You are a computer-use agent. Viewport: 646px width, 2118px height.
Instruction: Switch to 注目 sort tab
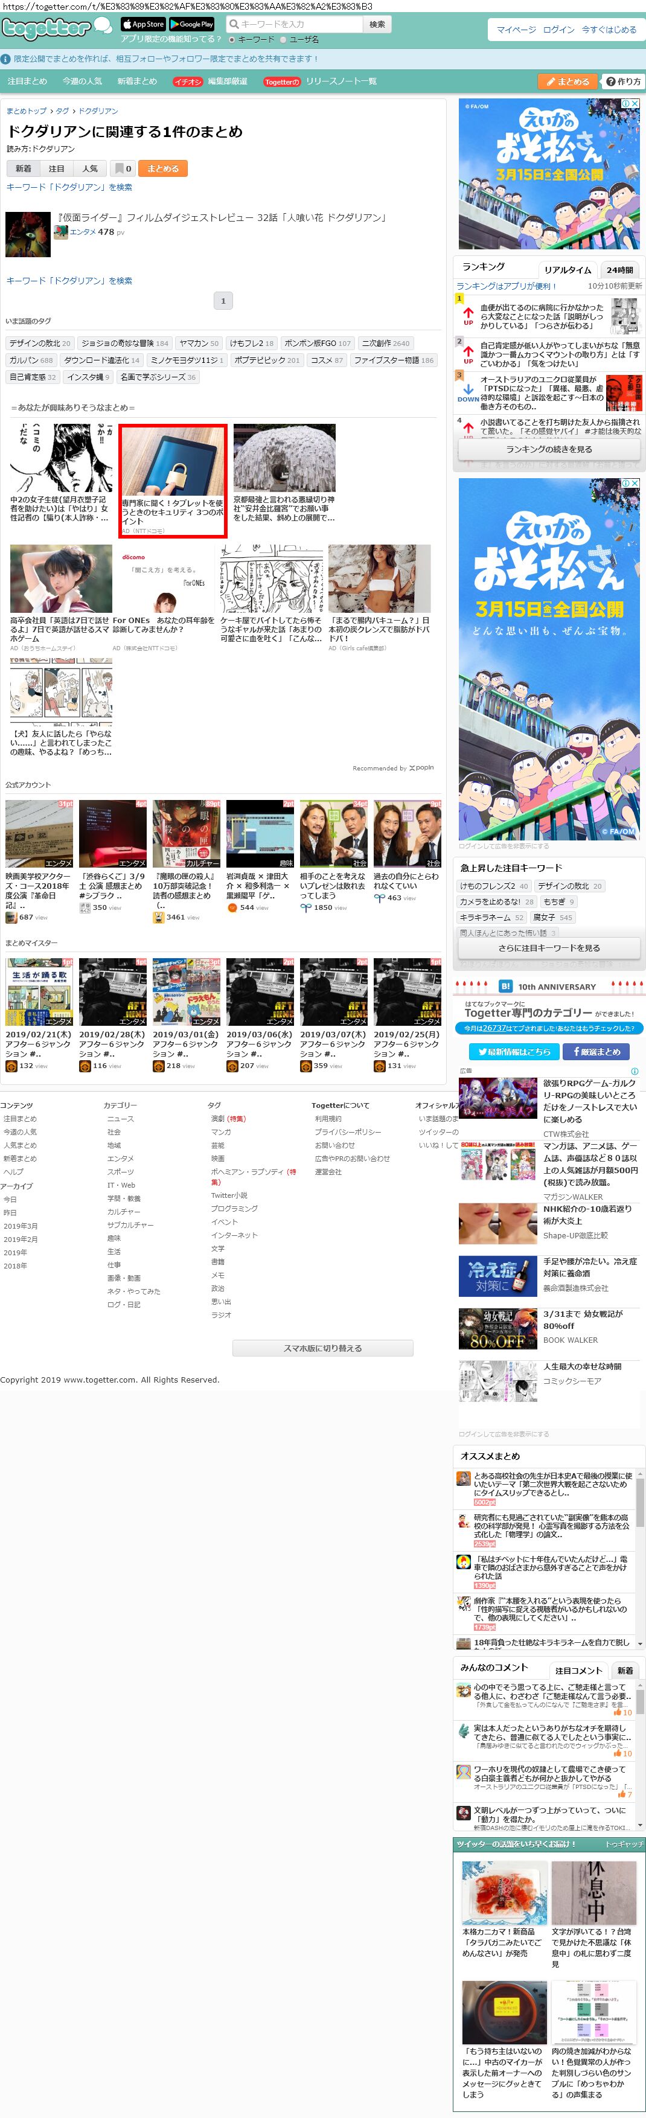[56, 168]
